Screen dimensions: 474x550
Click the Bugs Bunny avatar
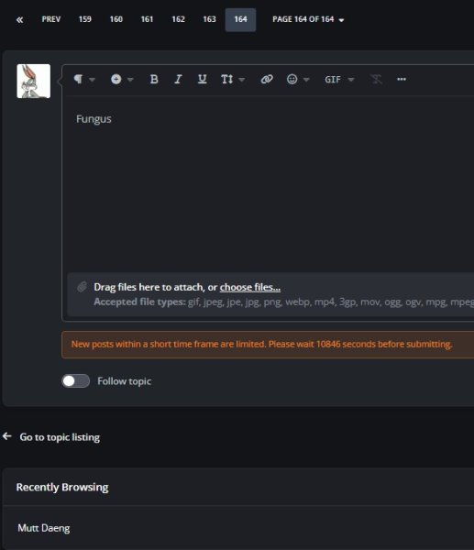(x=34, y=81)
